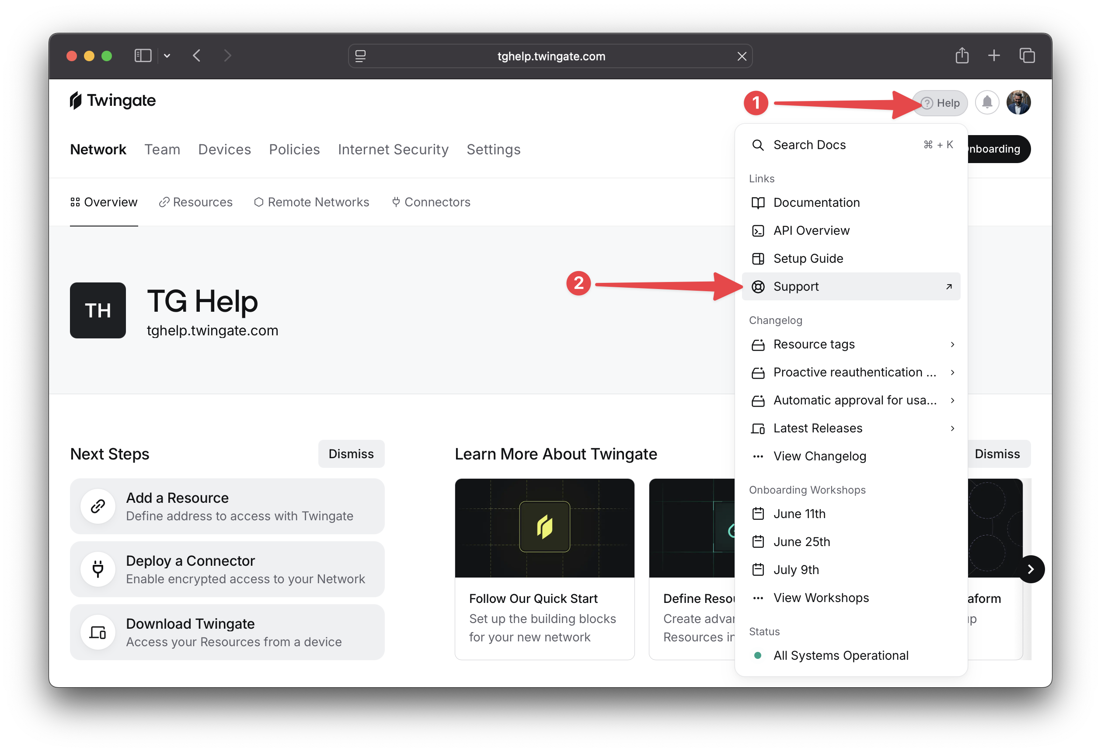The height and width of the screenshot is (752, 1101).
Task: Select the June 25th workshop
Action: 851,542
